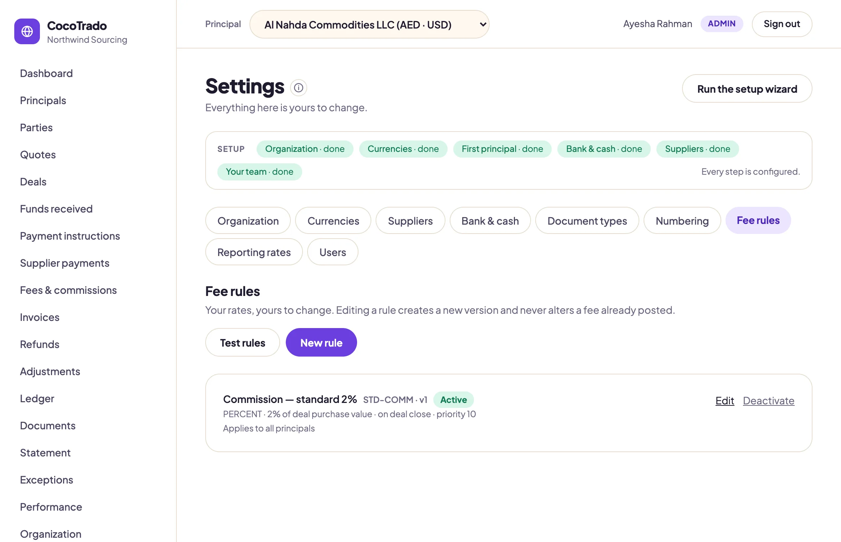Open Deals in the sidebar
This screenshot has height=542, width=841.
pyautogui.click(x=33, y=182)
